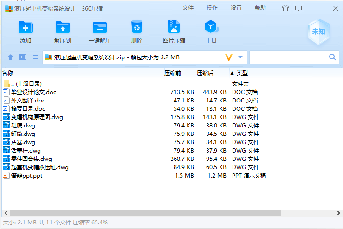Open the 设置 menu
Screen dimensions: 343x229
(236, 8)
